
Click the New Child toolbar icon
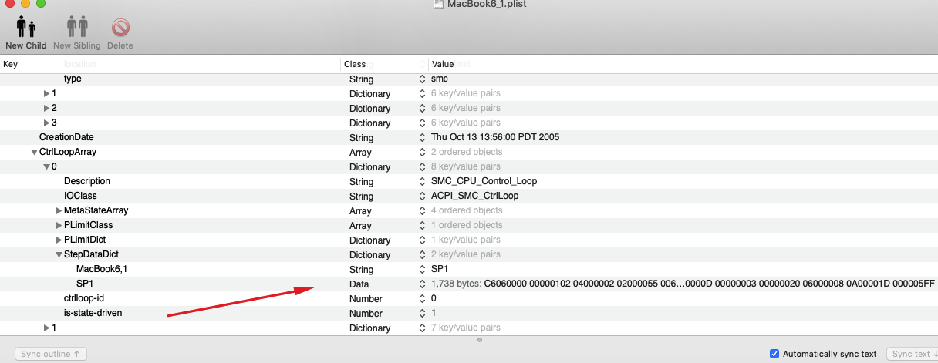(25, 29)
